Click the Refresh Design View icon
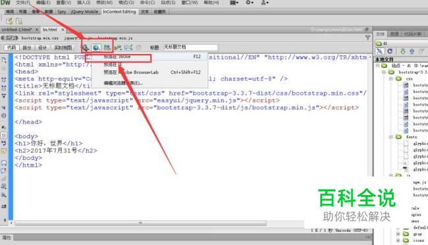This screenshot has width=428, height=245. point(139,48)
